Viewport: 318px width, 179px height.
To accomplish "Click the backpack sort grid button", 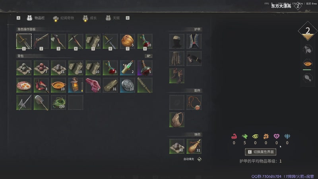I will (x=148, y=56).
